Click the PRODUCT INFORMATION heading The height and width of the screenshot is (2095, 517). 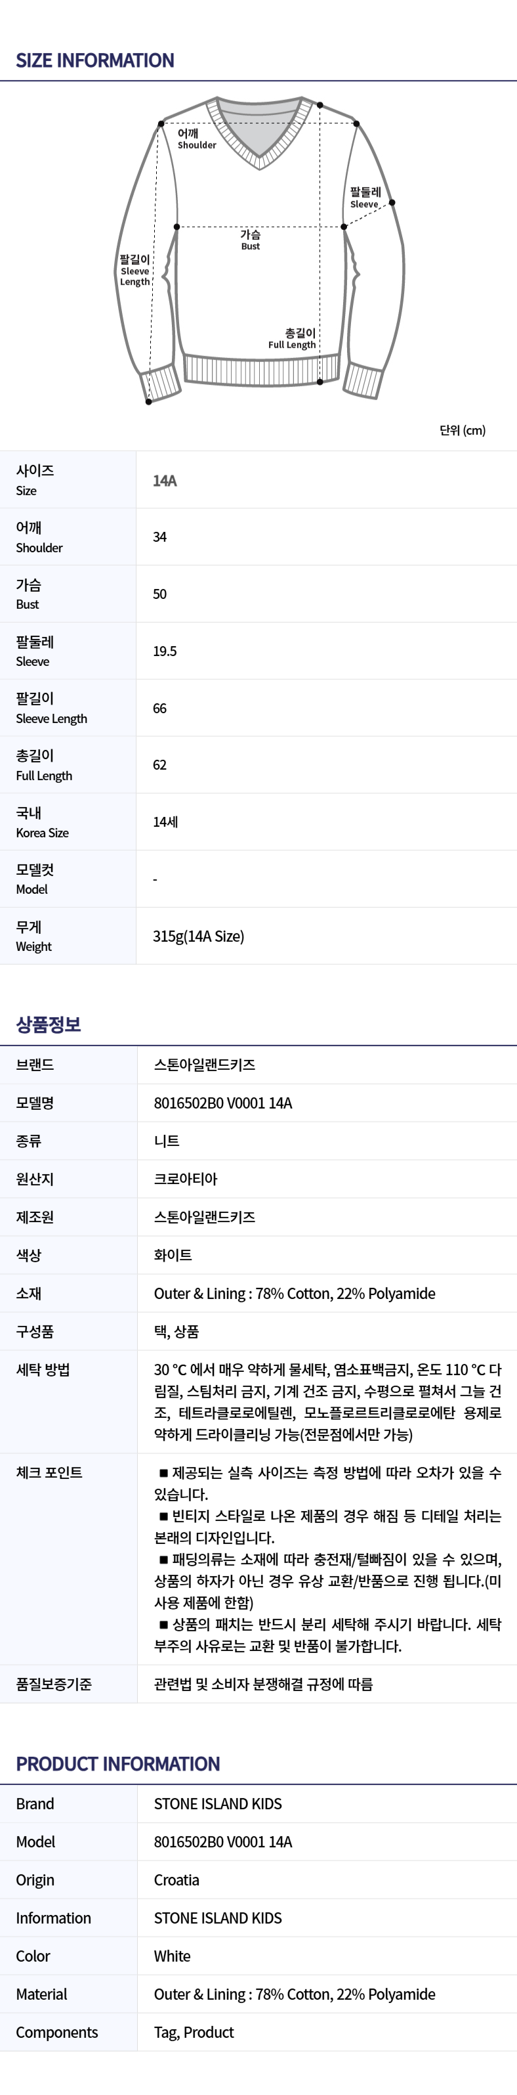[118, 1764]
